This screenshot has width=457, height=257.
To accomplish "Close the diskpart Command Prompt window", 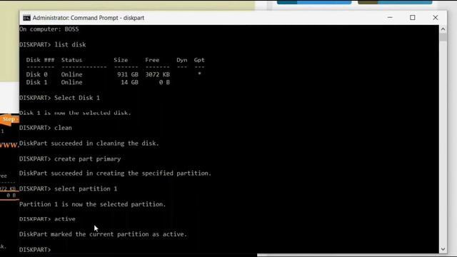I will click(435, 17).
